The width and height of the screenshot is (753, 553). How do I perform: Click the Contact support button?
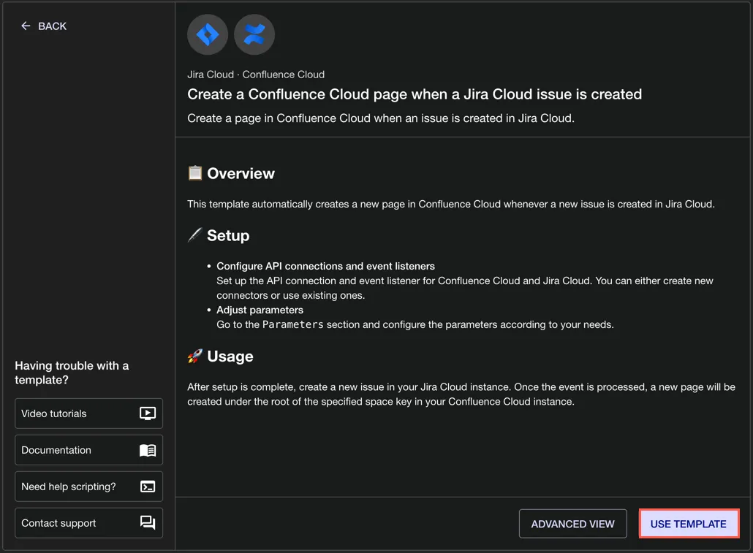(x=89, y=523)
